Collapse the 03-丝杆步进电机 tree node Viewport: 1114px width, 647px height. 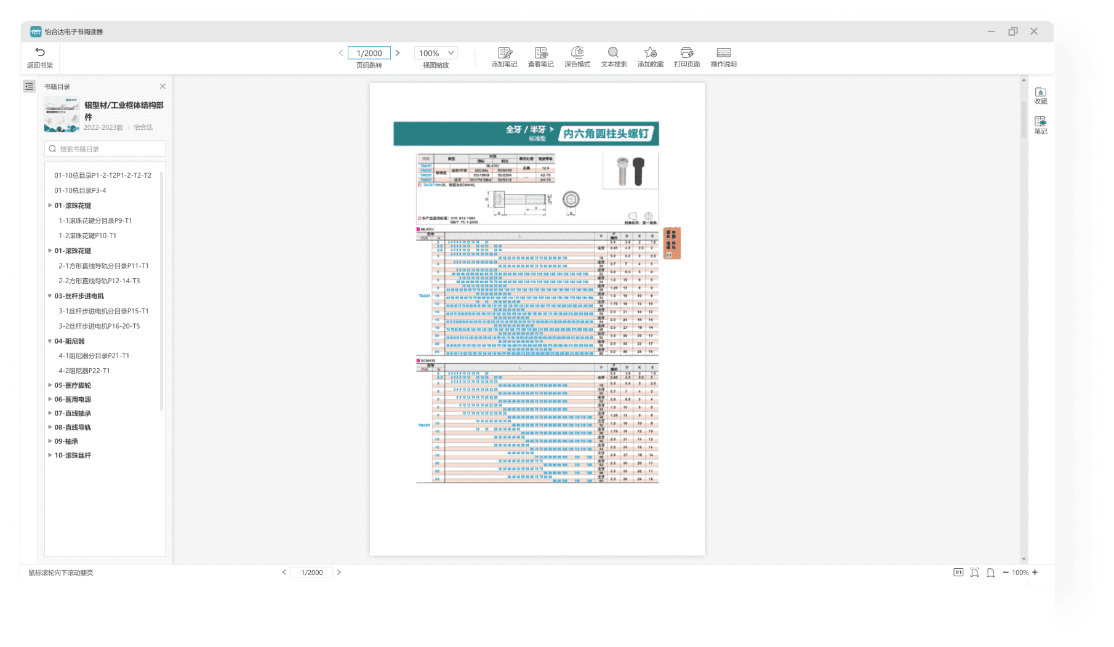coord(50,296)
